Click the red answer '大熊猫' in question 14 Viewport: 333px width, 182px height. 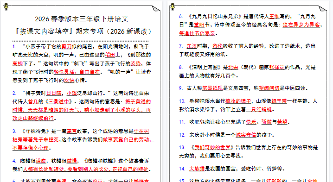point(197,169)
